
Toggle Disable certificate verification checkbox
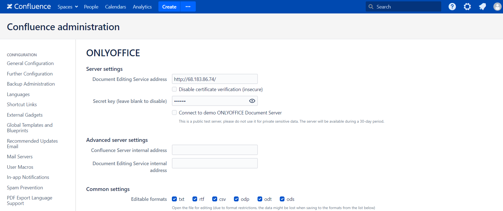pos(174,89)
